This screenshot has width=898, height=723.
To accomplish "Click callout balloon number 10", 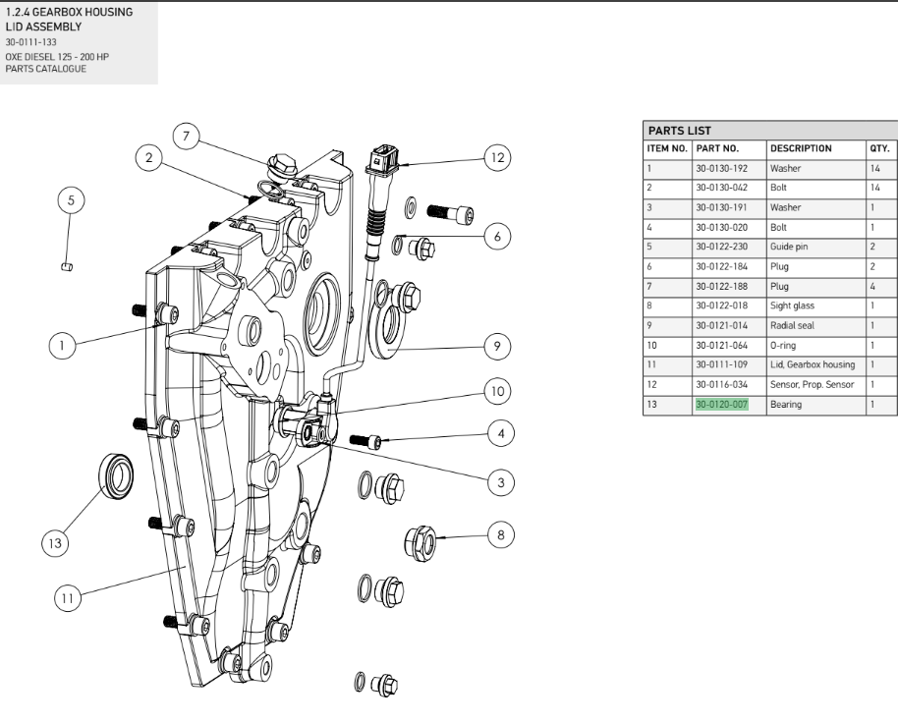I will point(497,392).
